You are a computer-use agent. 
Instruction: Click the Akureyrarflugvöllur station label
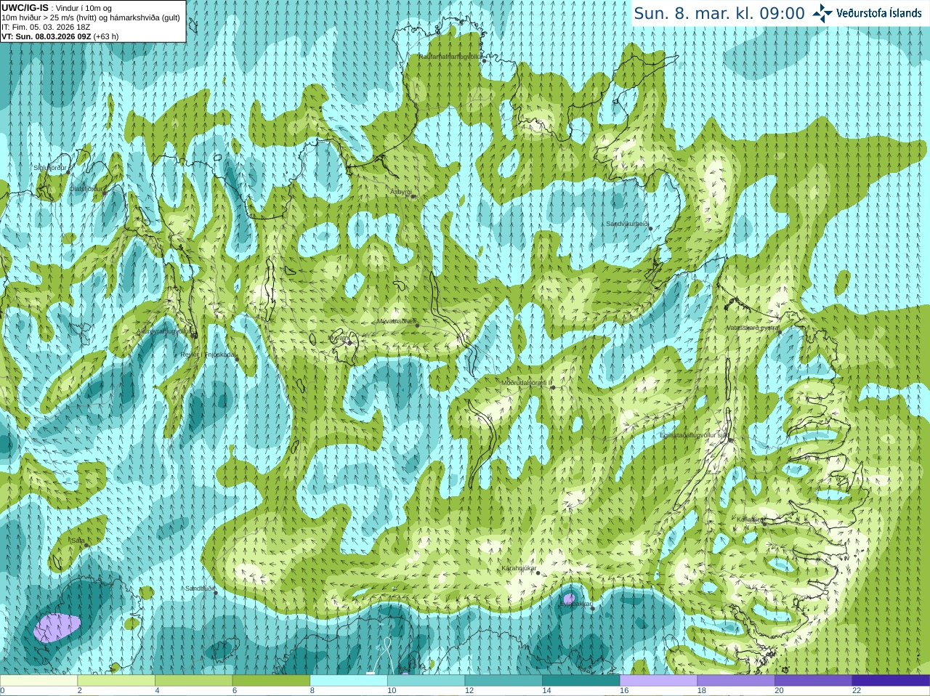click(166, 331)
